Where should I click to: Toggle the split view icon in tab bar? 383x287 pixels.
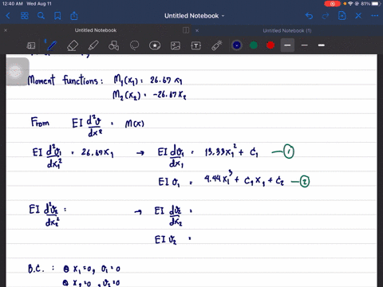(186, 30)
